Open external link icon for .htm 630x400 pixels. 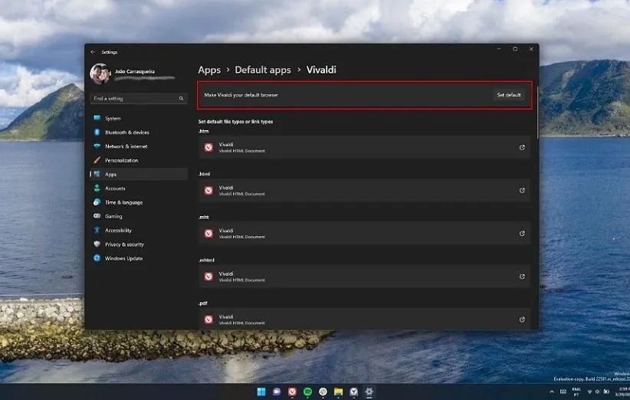pyautogui.click(x=522, y=147)
